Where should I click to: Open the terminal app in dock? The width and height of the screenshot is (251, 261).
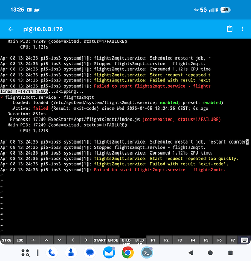[x=147, y=253]
